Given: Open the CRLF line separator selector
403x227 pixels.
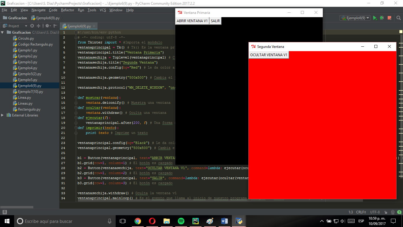Looking at the screenshot, I should coord(361,212).
